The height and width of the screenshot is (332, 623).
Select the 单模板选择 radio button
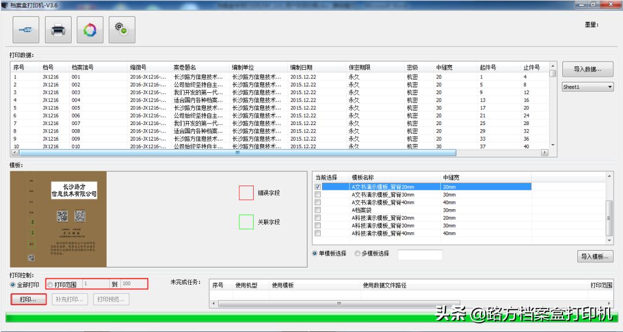(x=315, y=254)
